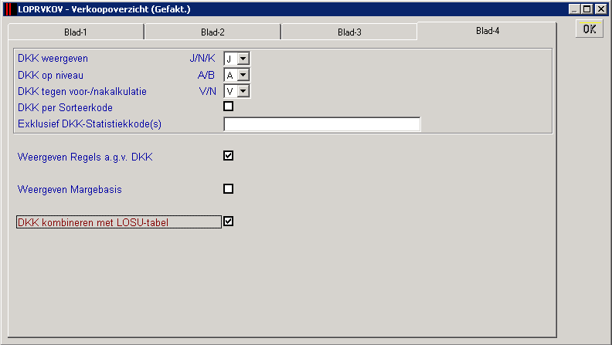Click the Exklusief DKK-Statistiekkode(s) input field
The image size is (612, 345).
click(x=322, y=124)
